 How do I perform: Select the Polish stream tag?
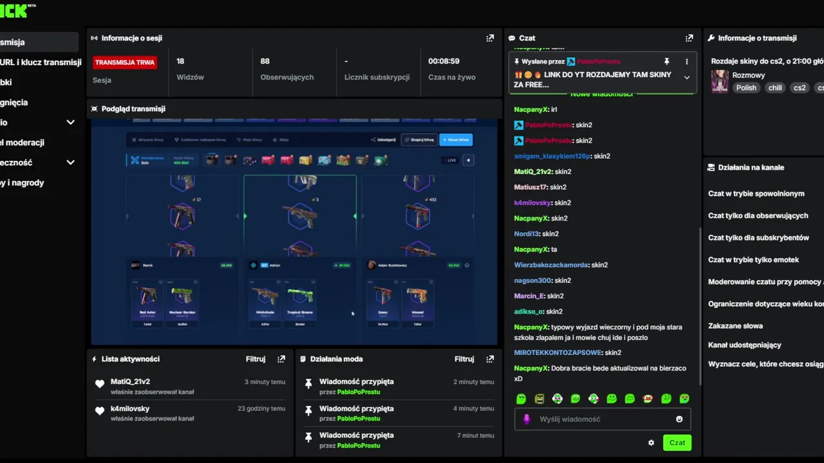point(747,88)
